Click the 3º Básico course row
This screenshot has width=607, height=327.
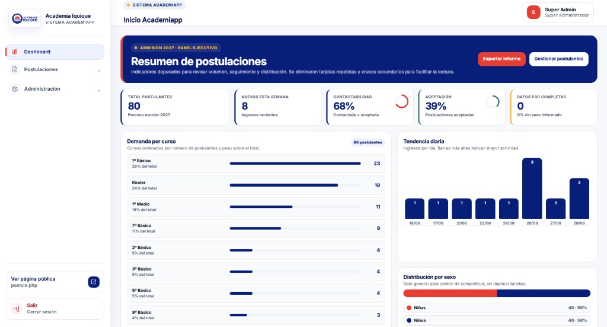click(x=256, y=272)
